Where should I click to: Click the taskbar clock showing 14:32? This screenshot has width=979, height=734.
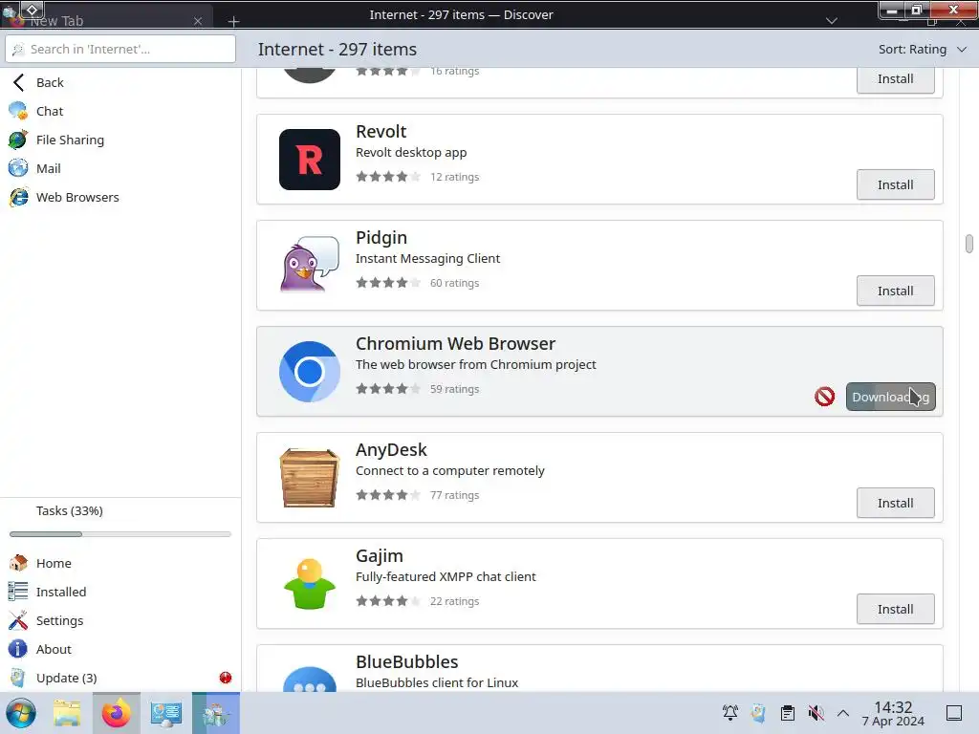click(x=893, y=713)
